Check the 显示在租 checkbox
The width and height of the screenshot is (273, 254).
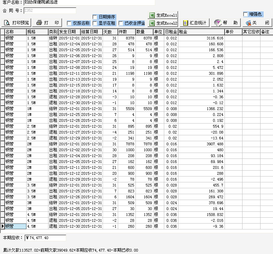click(95, 23)
